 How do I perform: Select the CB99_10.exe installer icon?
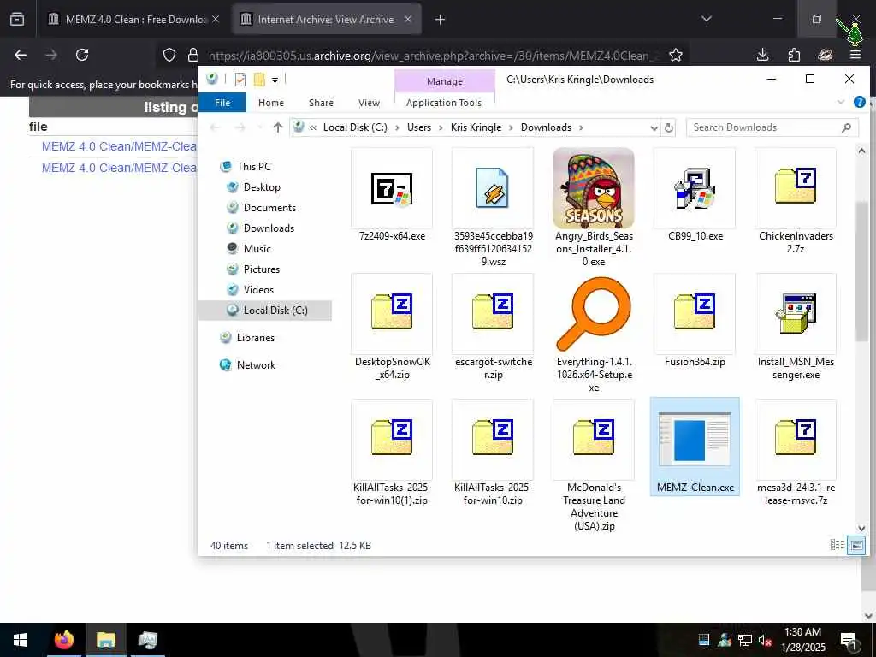pos(695,189)
